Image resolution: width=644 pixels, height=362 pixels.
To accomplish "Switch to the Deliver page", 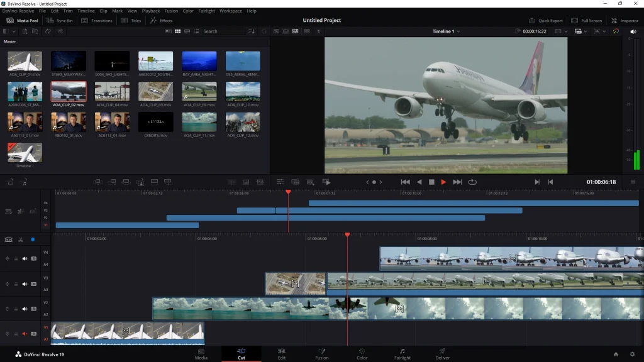I will pyautogui.click(x=442, y=354).
